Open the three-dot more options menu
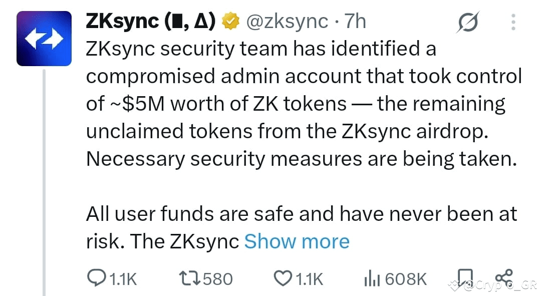This screenshot has height=296, width=541. pos(512,21)
